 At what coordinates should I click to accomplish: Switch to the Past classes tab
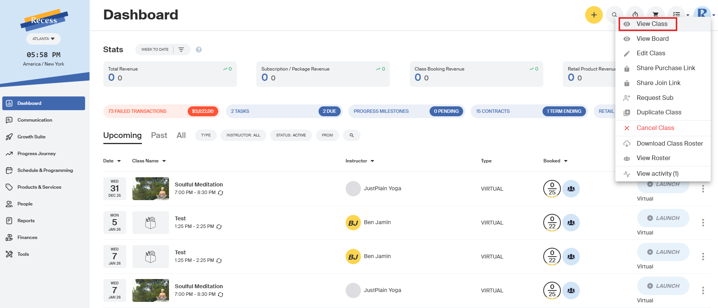pyautogui.click(x=159, y=135)
